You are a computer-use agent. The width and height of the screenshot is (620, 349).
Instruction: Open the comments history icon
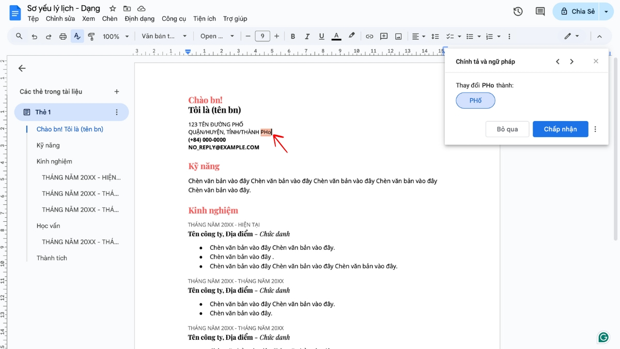tap(540, 11)
